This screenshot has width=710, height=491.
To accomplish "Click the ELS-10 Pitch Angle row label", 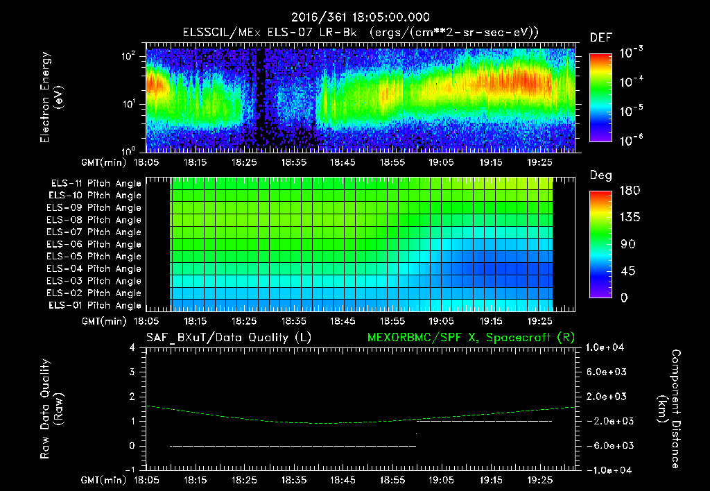I will coord(95,196).
